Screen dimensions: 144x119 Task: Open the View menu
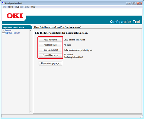[x=27, y=7]
